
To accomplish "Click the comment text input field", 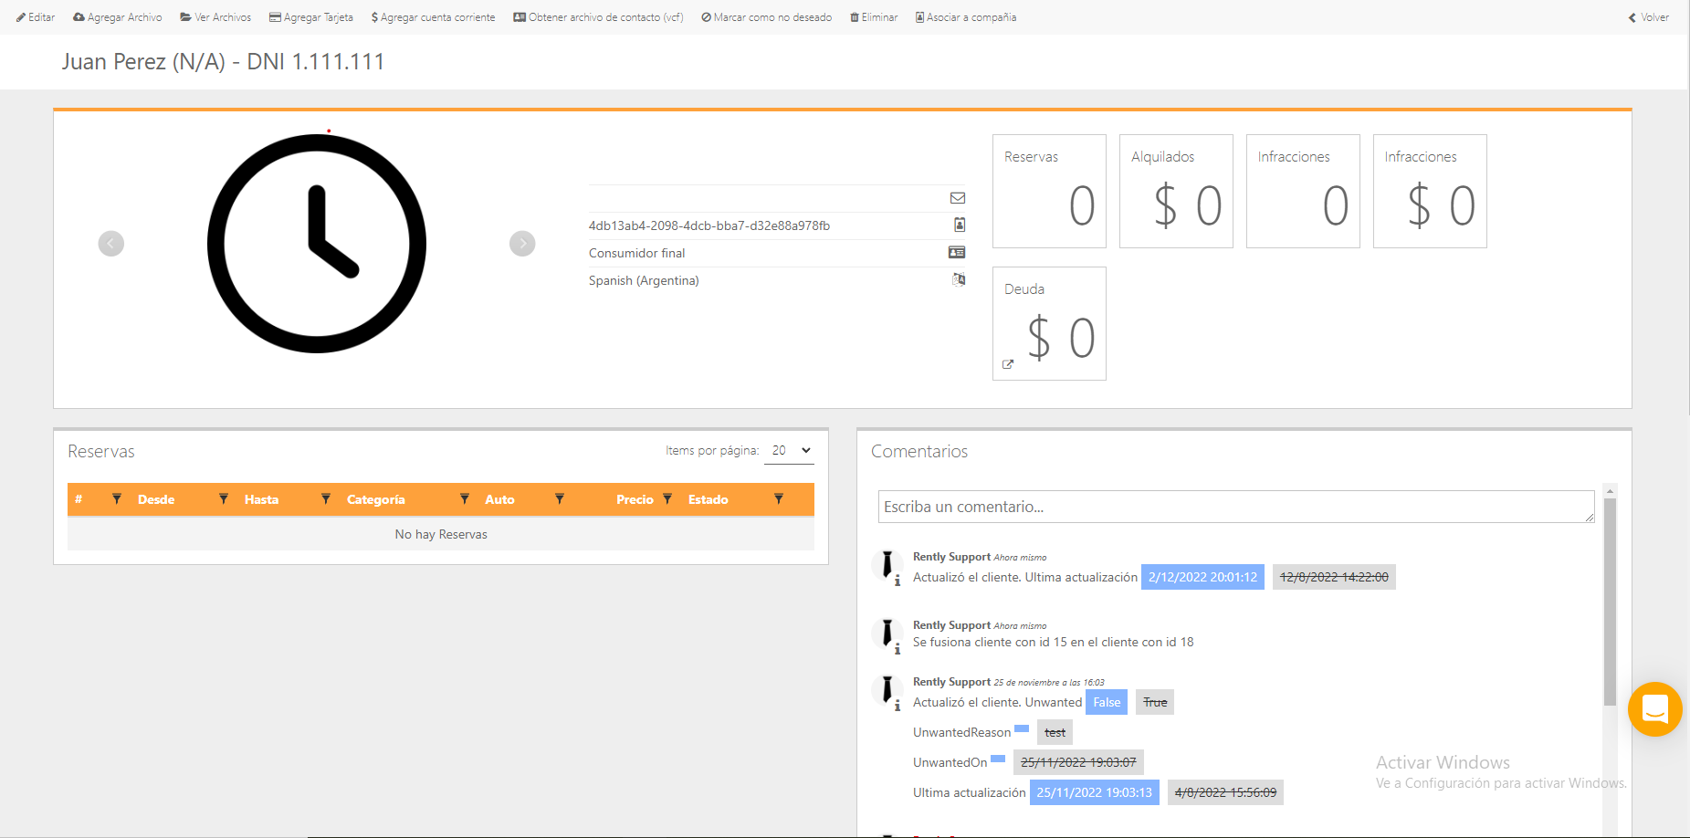I will 1235,507.
